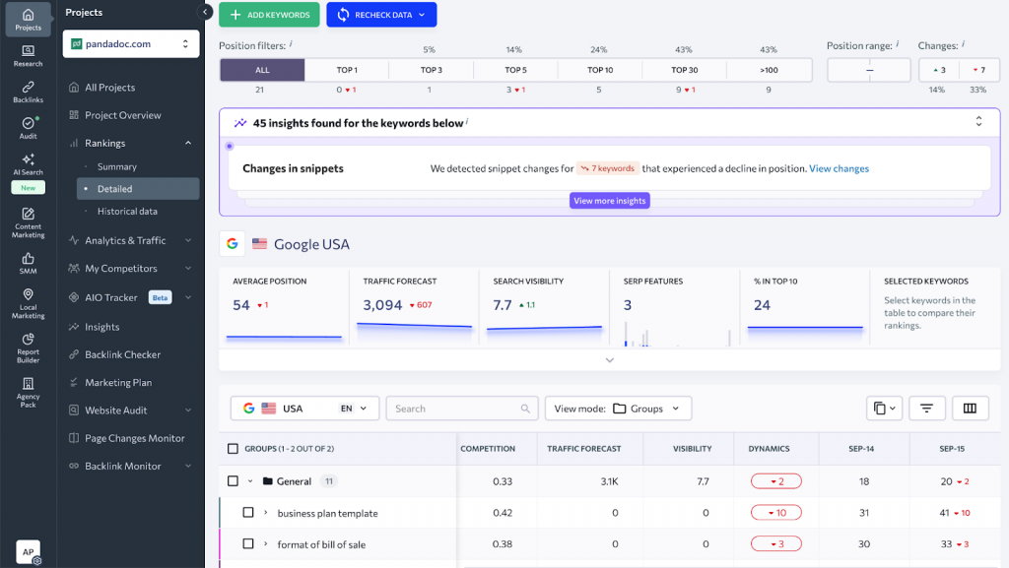Open Backlinks section in the icon rail
The image size is (1009, 568).
coord(28,92)
